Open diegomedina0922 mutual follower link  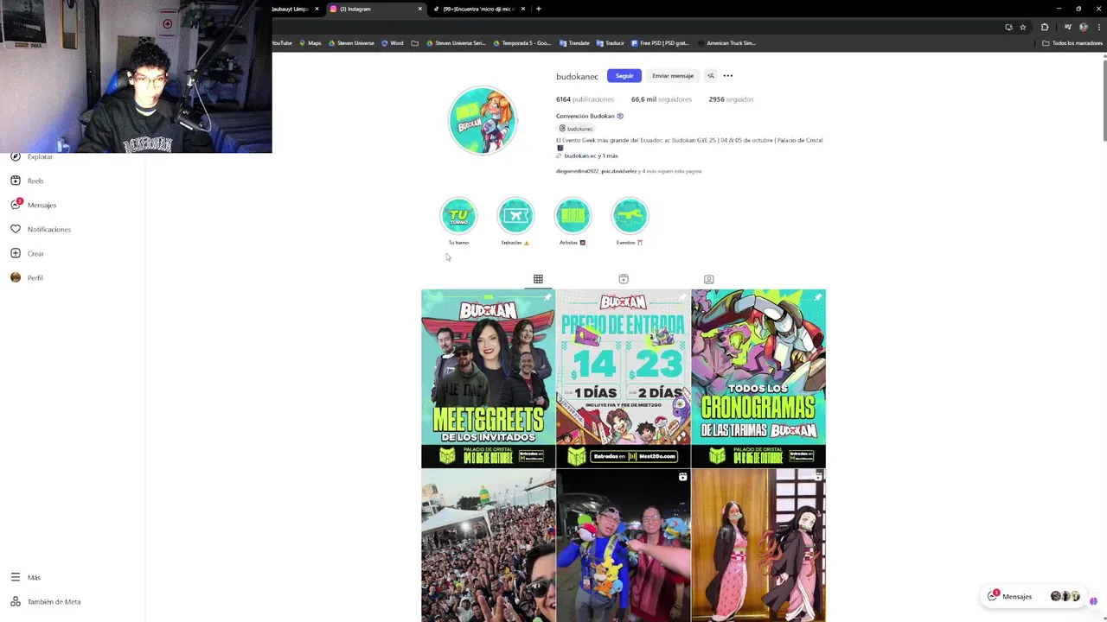[x=577, y=171]
